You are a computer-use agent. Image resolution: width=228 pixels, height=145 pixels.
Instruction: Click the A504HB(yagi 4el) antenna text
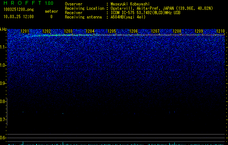128,17
